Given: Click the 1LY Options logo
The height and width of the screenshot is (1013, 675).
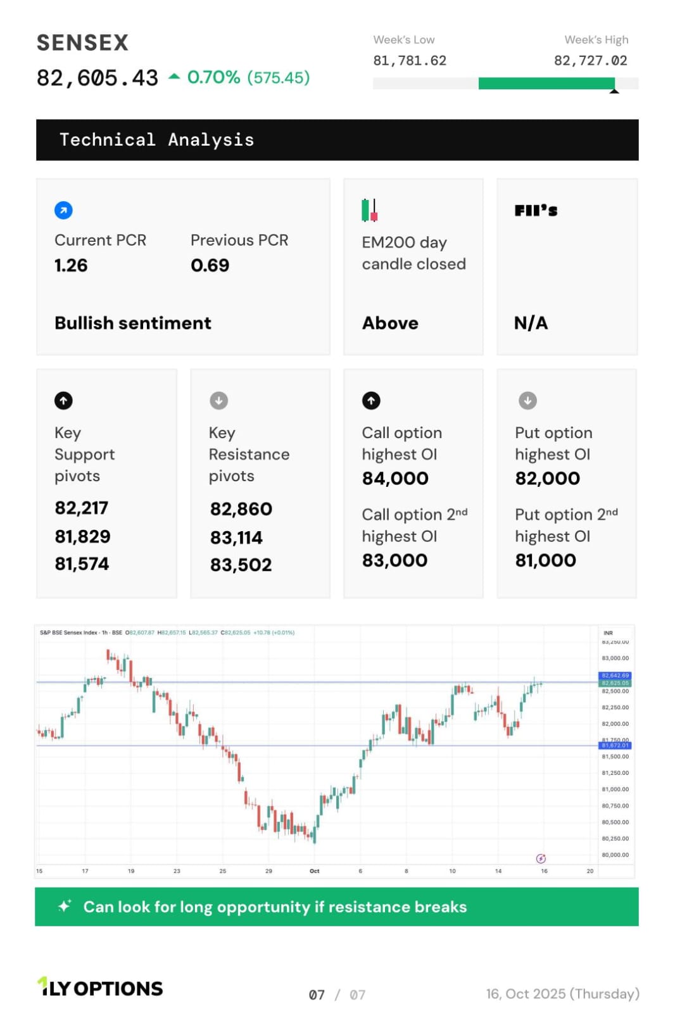Looking at the screenshot, I should coord(100,988).
